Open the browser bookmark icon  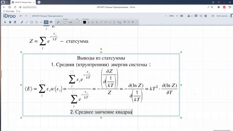(212, 7)
